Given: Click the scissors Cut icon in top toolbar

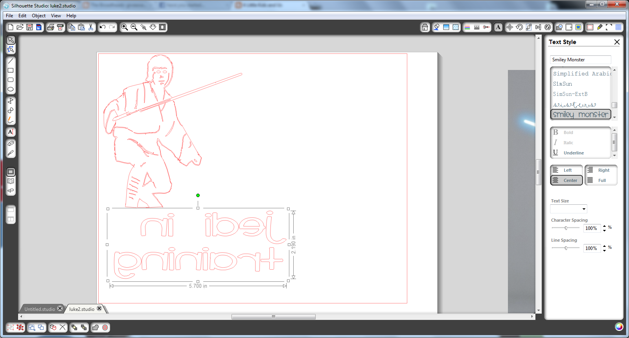Looking at the screenshot, I should [x=91, y=27].
